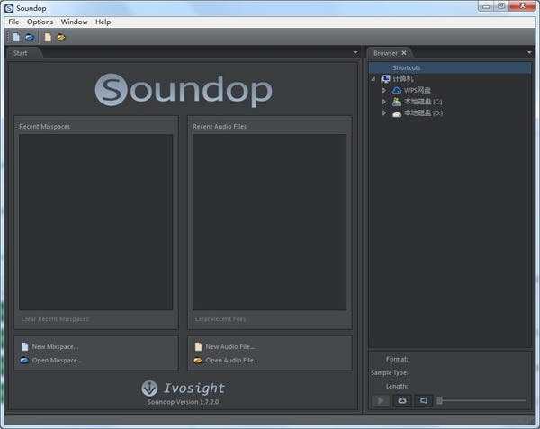Toggle loop playback in the Browser preview
The width and height of the screenshot is (540, 429).
402,400
